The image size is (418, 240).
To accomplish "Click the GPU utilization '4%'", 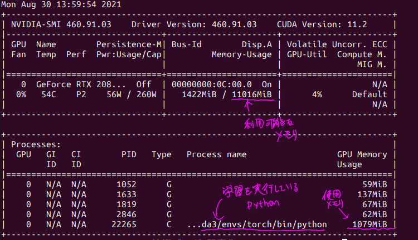I will [317, 94].
